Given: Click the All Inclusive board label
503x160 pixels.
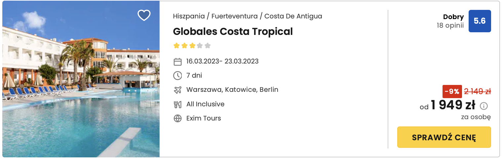Looking at the screenshot, I should click(x=205, y=104).
